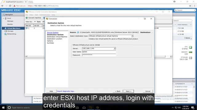Select Destination Virtual Machine step
Viewport: 197px width, 110px height.
point(57,37)
